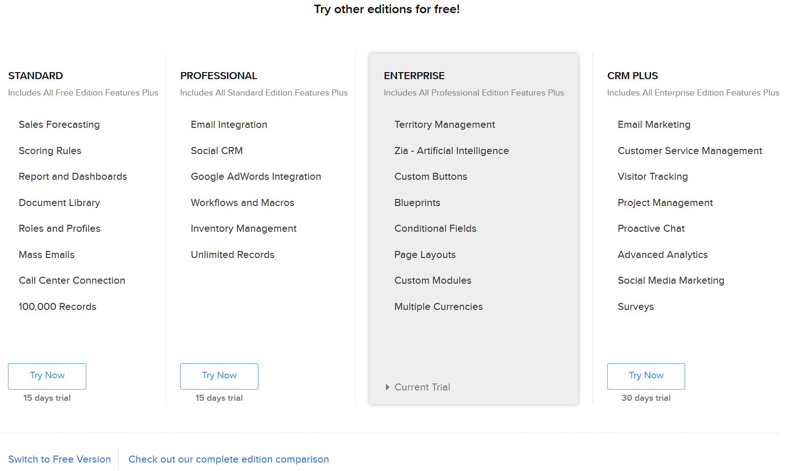Select the Enterprise edition heading
The height and width of the screenshot is (471, 800).
[x=414, y=76]
